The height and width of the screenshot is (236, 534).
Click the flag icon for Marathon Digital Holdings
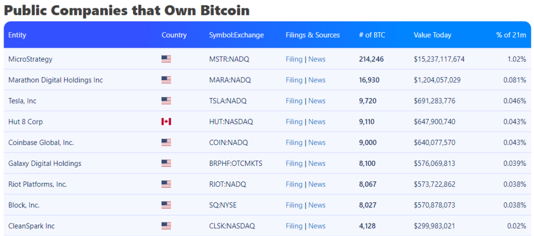166,80
